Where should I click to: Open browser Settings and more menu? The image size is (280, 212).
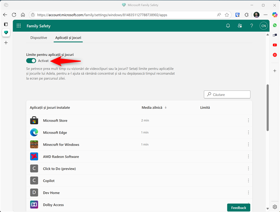pos(266,15)
